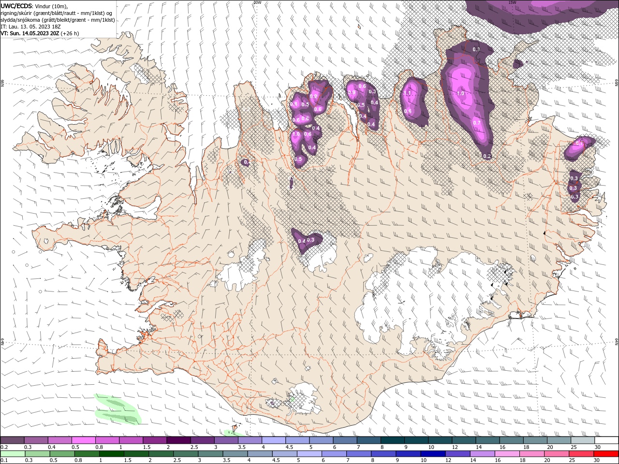The height and width of the screenshot is (464, 619).
Task: Click the 'slydda/snjókoma' snow legend description line
Action: point(58,20)
